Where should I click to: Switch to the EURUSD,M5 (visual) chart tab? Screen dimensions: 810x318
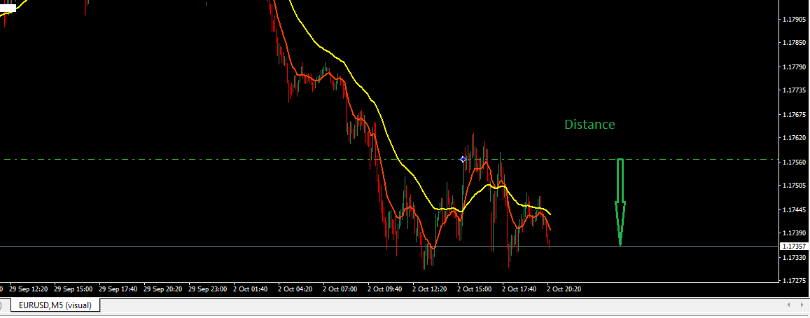[55, 305]
